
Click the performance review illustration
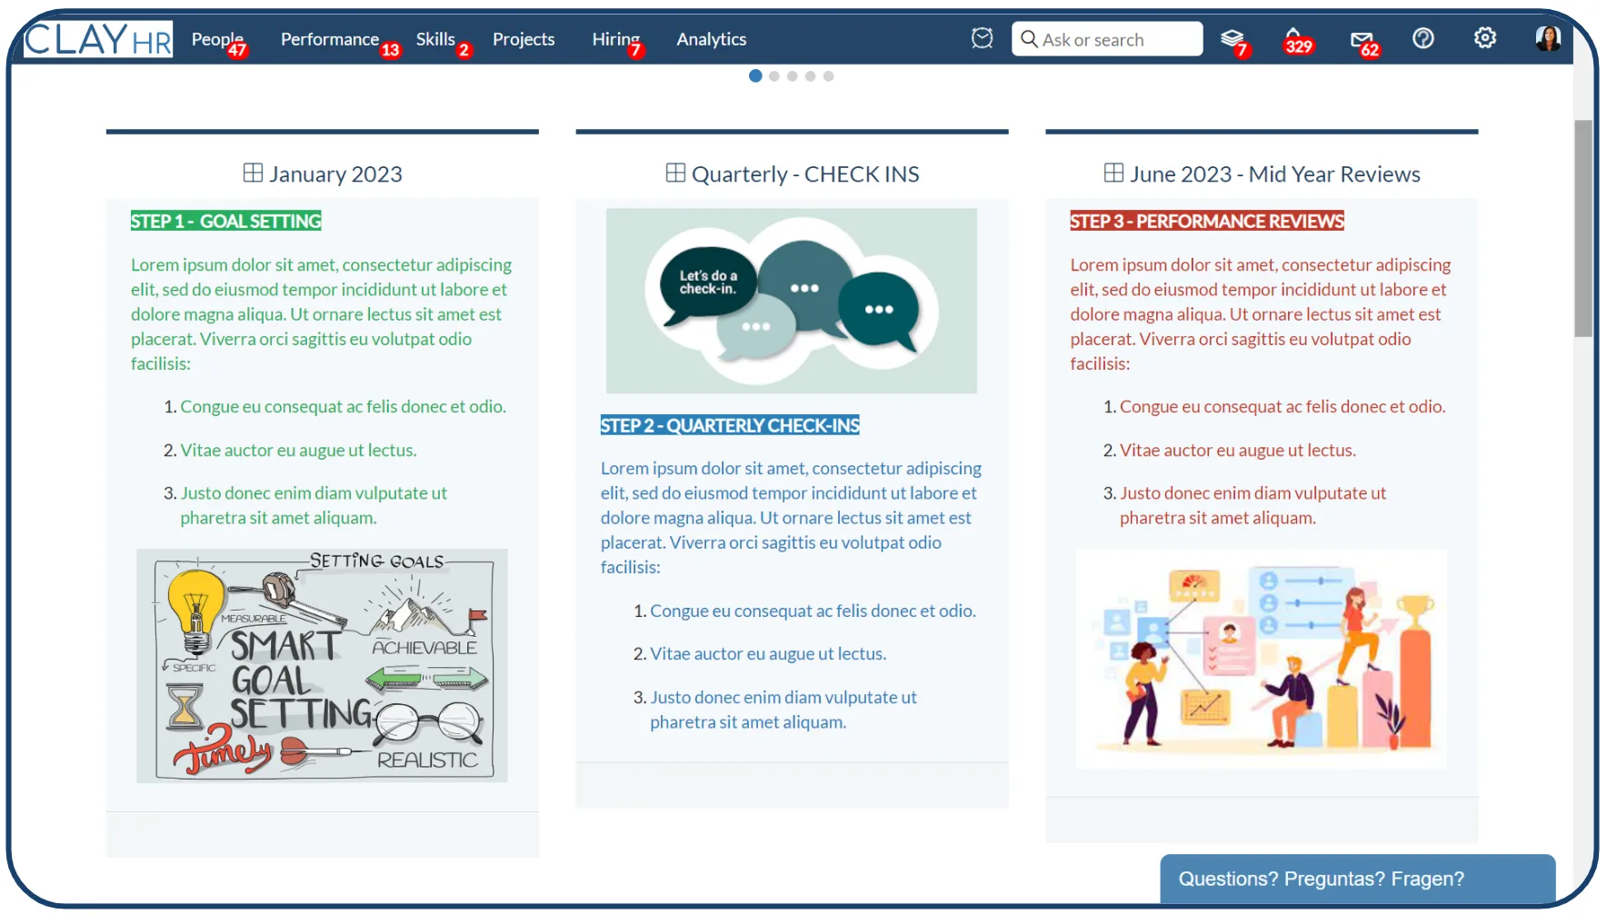click(x=1262, y=659)
